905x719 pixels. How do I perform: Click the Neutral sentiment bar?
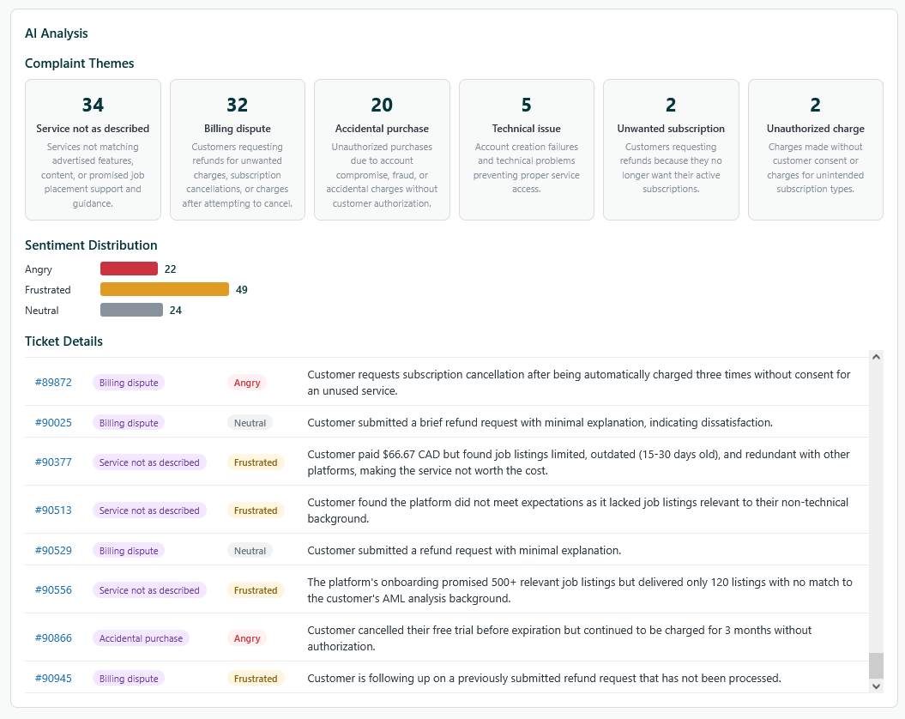(131, 310)
